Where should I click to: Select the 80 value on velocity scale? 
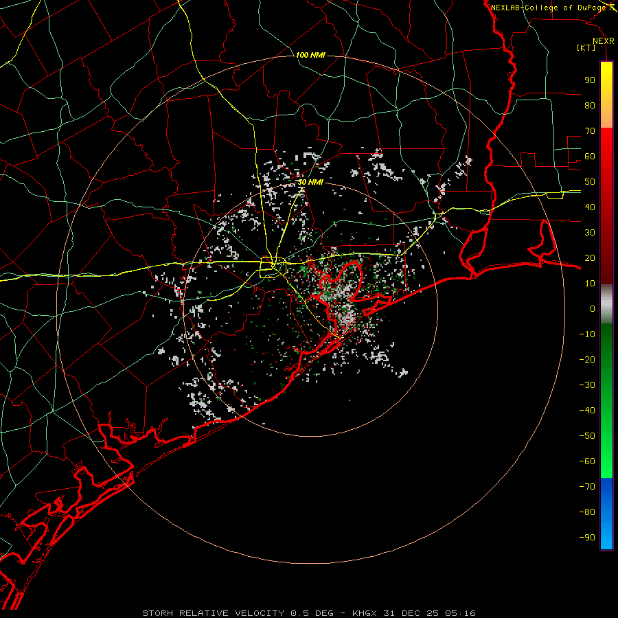(x=590, y=105)
